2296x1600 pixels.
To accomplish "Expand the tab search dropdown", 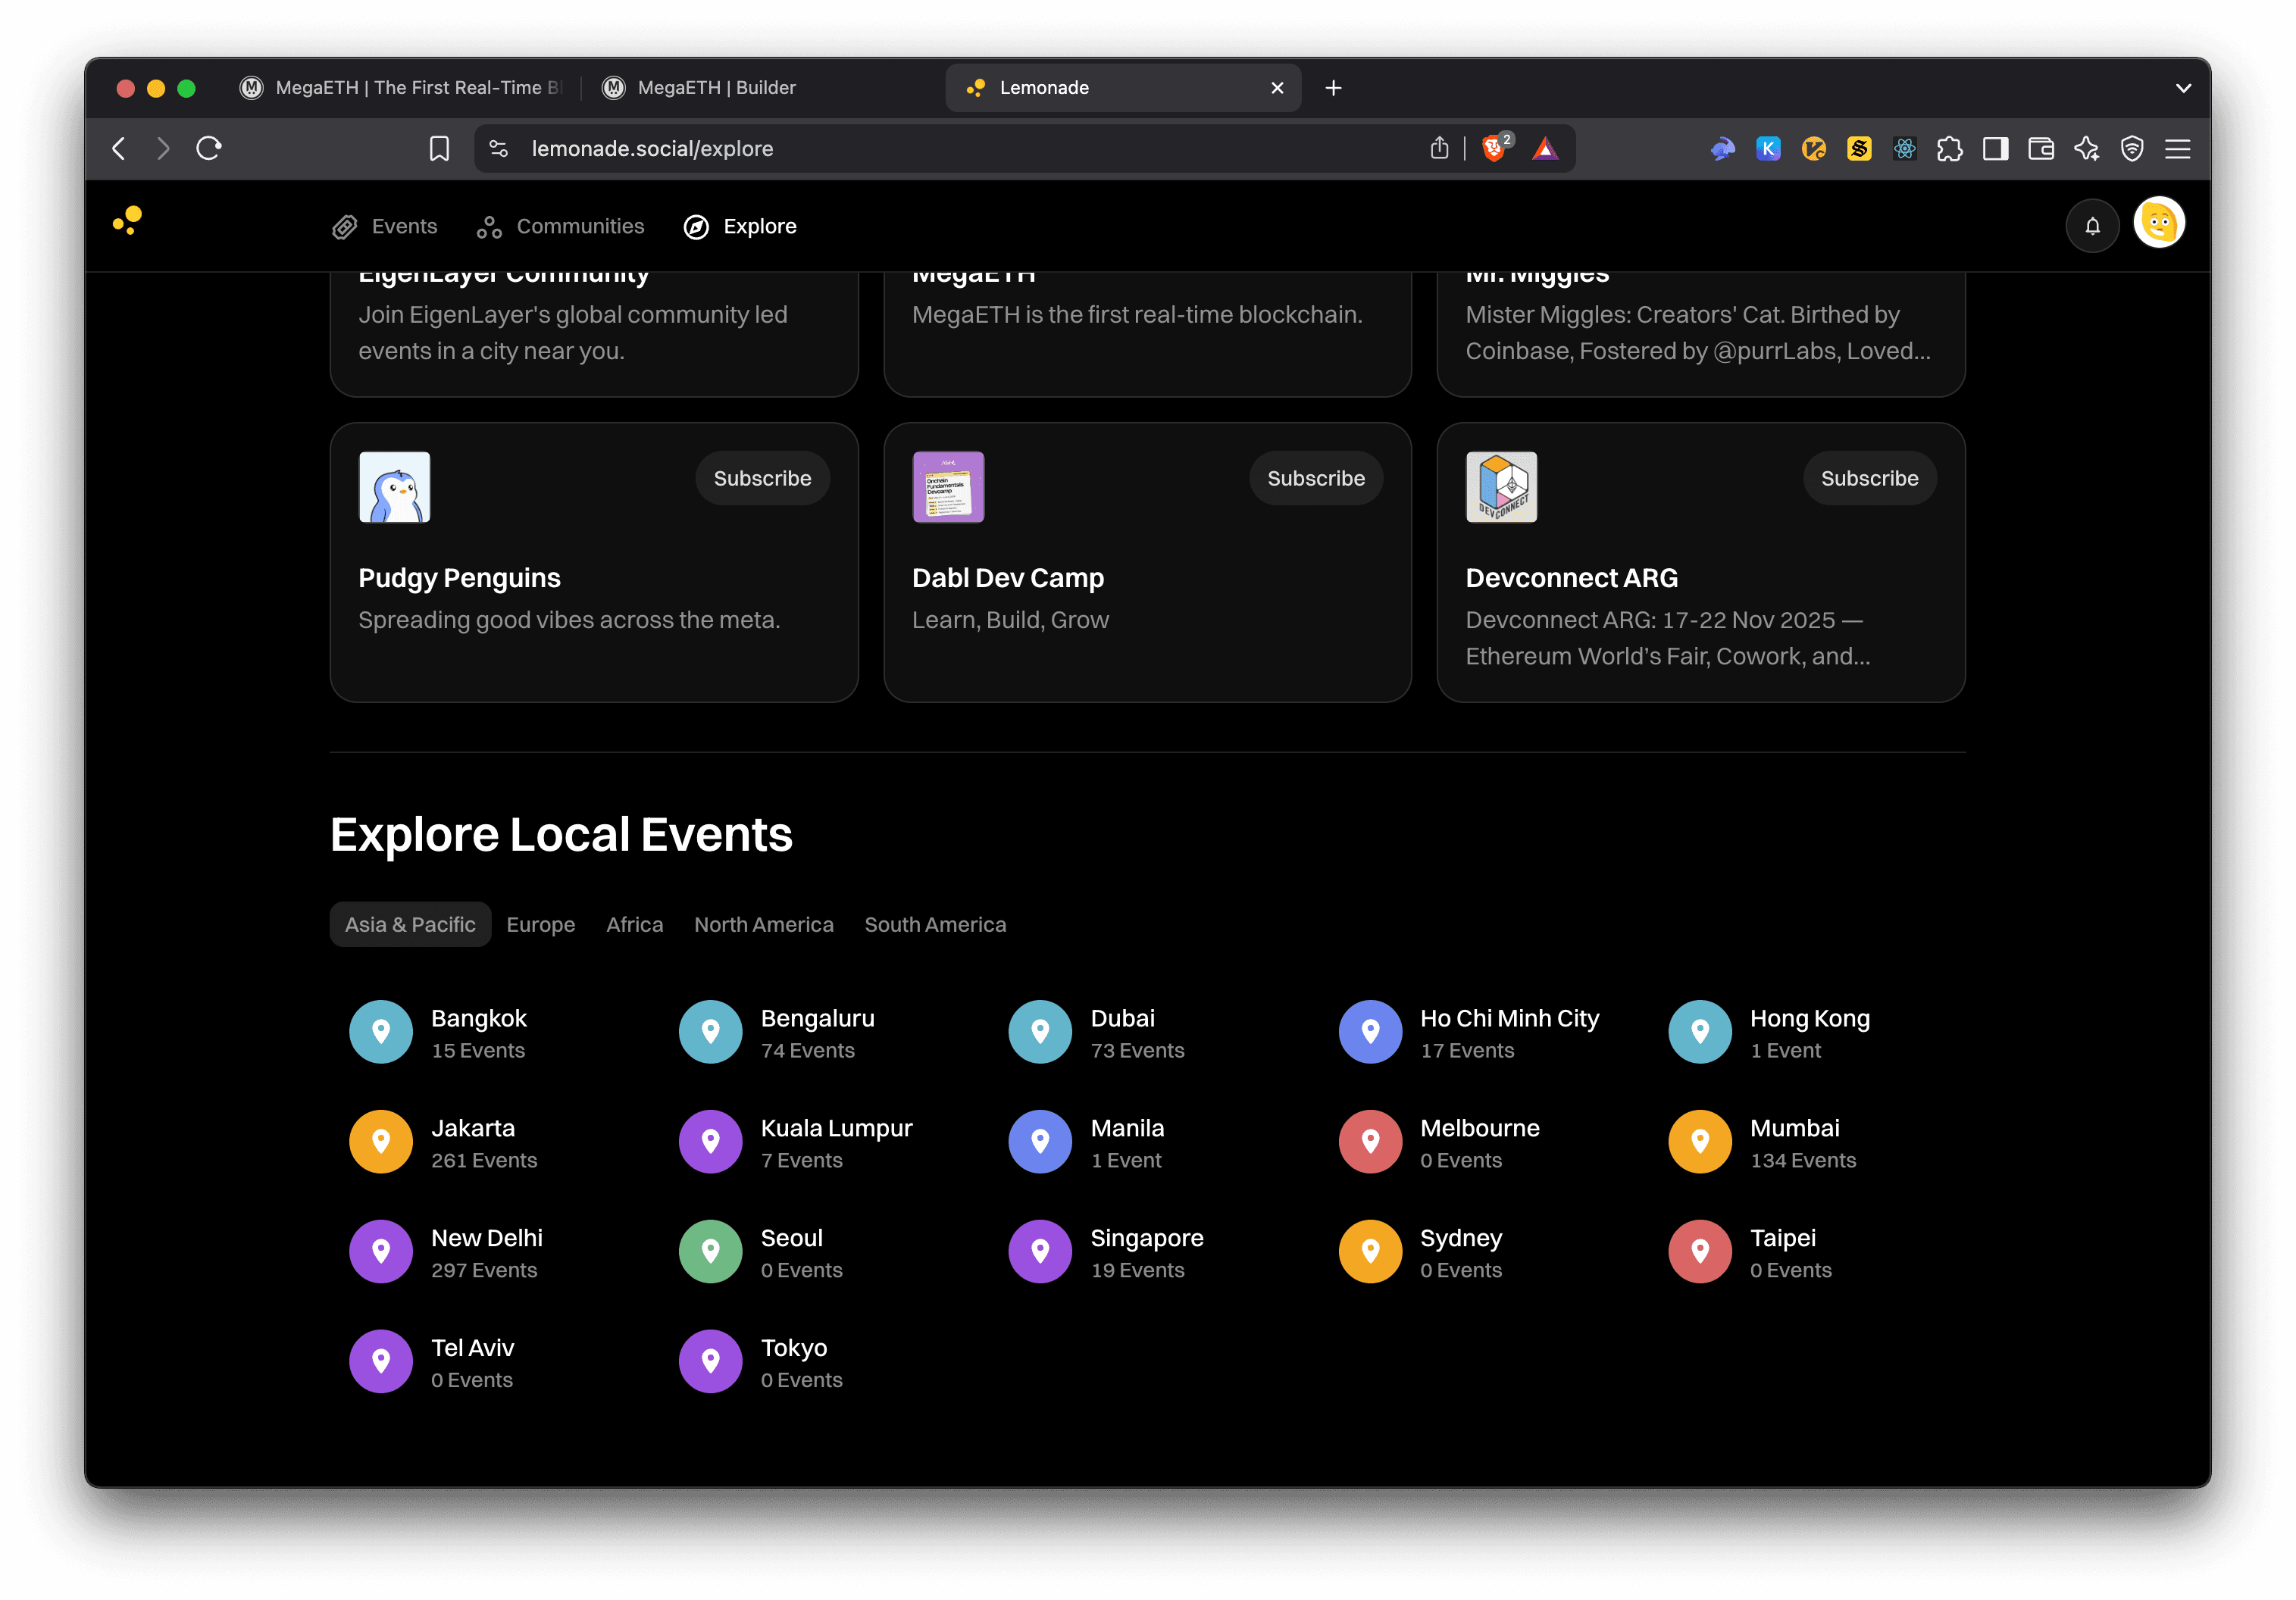I will click(x=2183, y=88).
